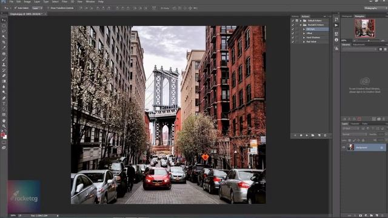Open the Image menu

(27, 1)
